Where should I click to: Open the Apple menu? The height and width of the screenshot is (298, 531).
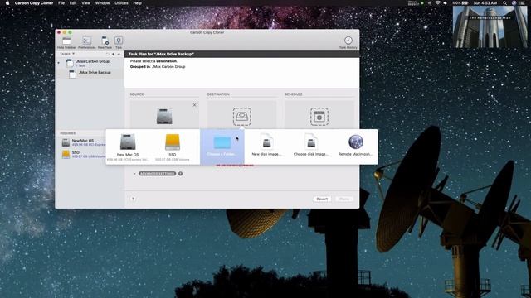pos(7,3)
